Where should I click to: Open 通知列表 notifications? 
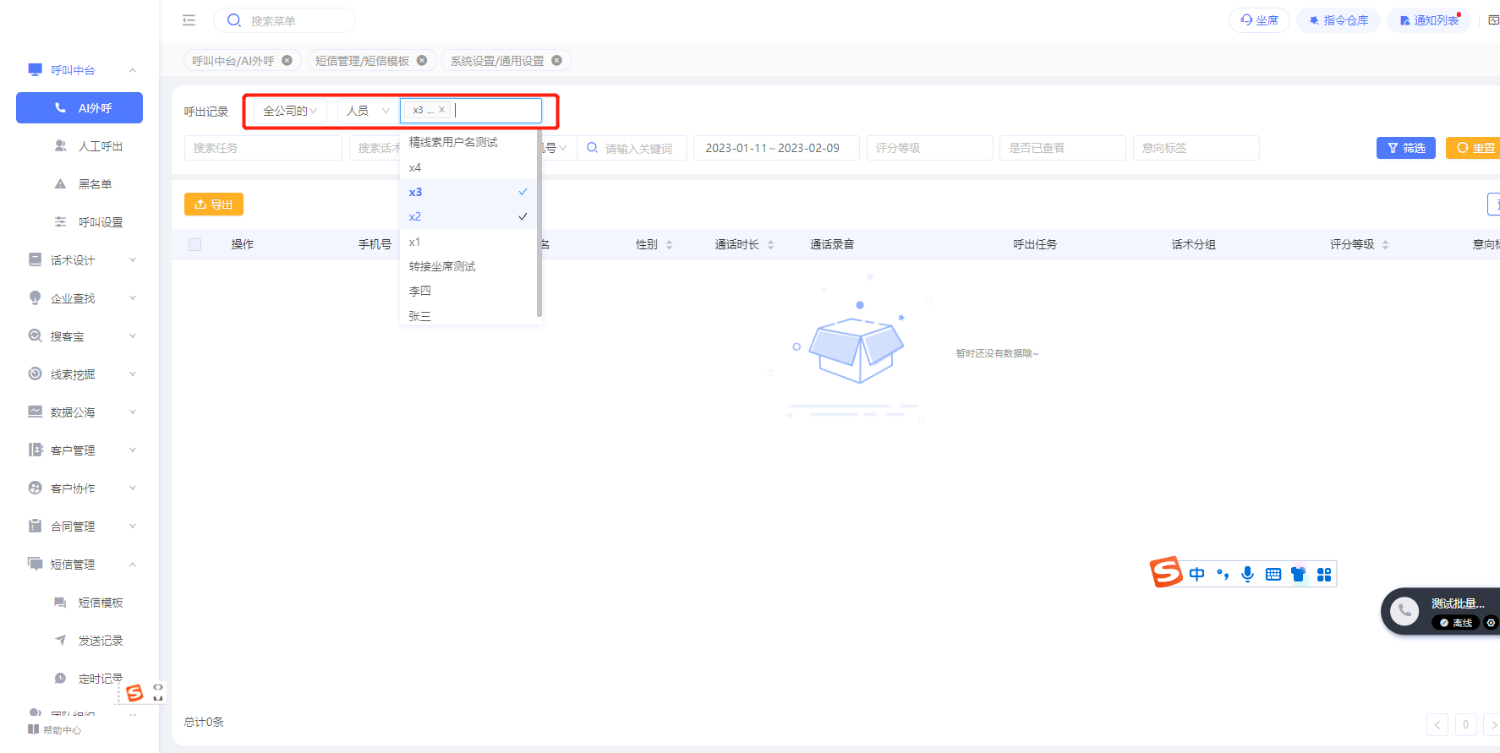1429,20
